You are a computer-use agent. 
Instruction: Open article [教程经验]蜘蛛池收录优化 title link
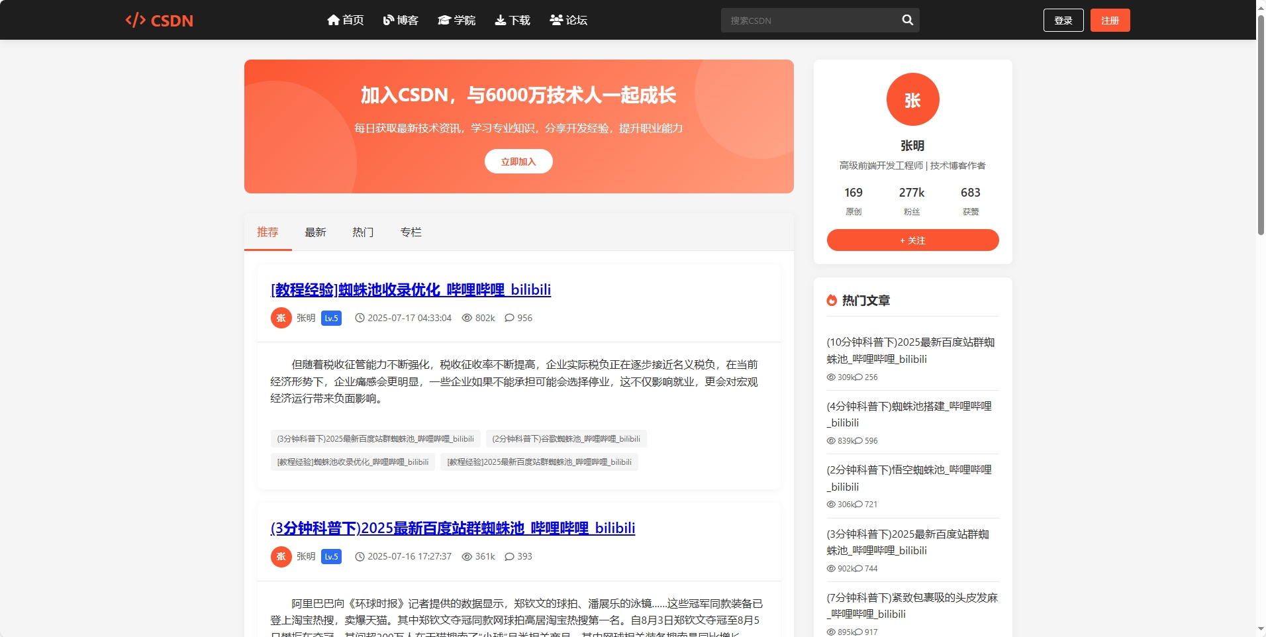tap(411, 289)
